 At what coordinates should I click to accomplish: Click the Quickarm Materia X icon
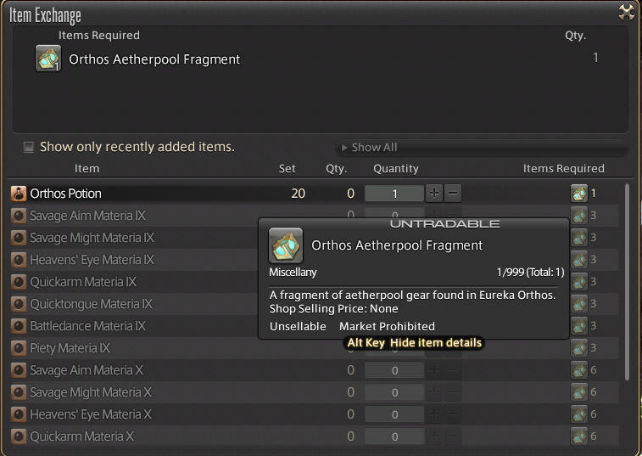pyautogui.click(x=19, y=436)
